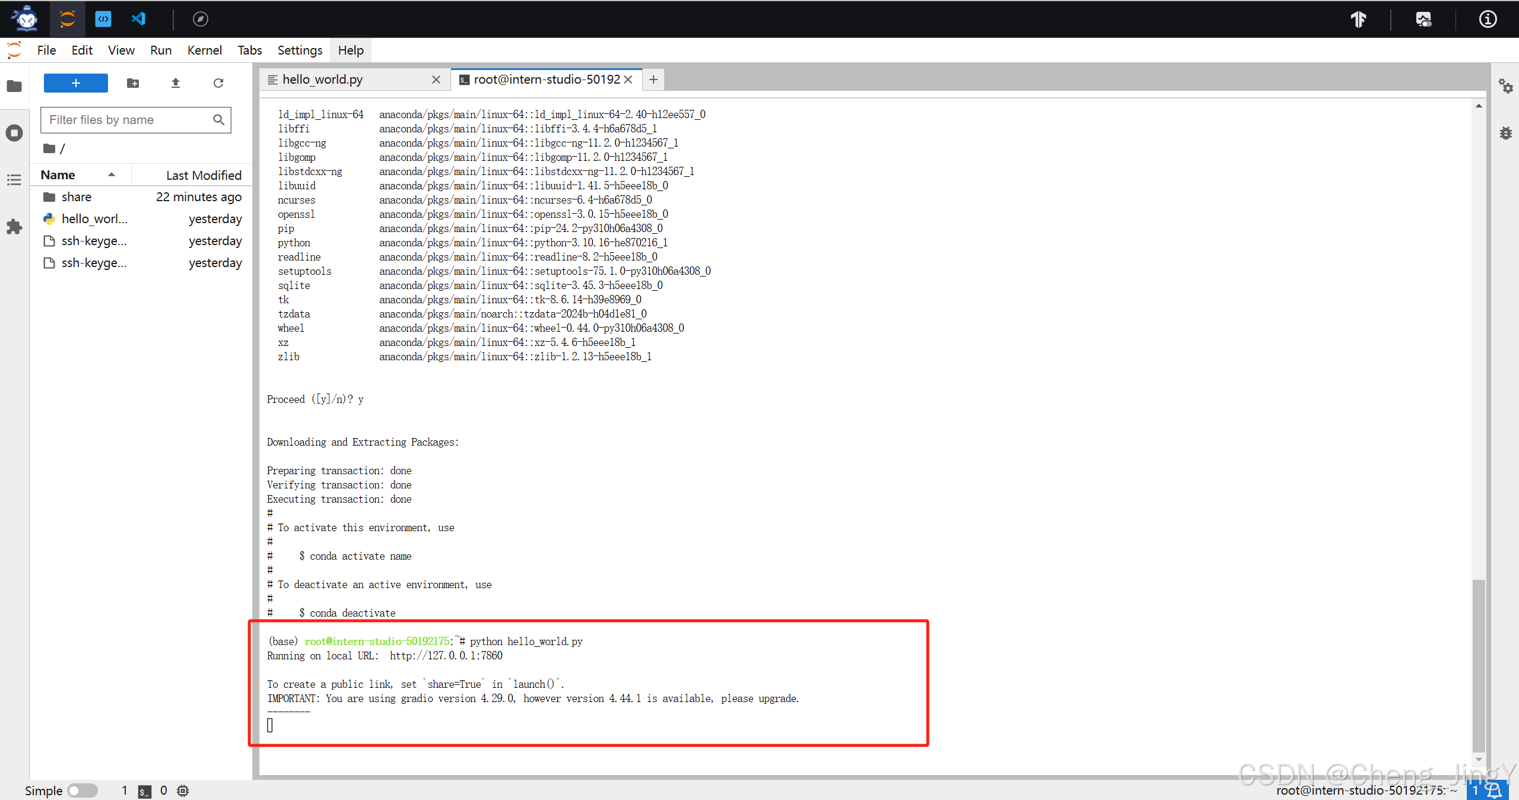The image size is (1519, 800).
Task: Toggle the Simple mode switch
Action: 82,791
